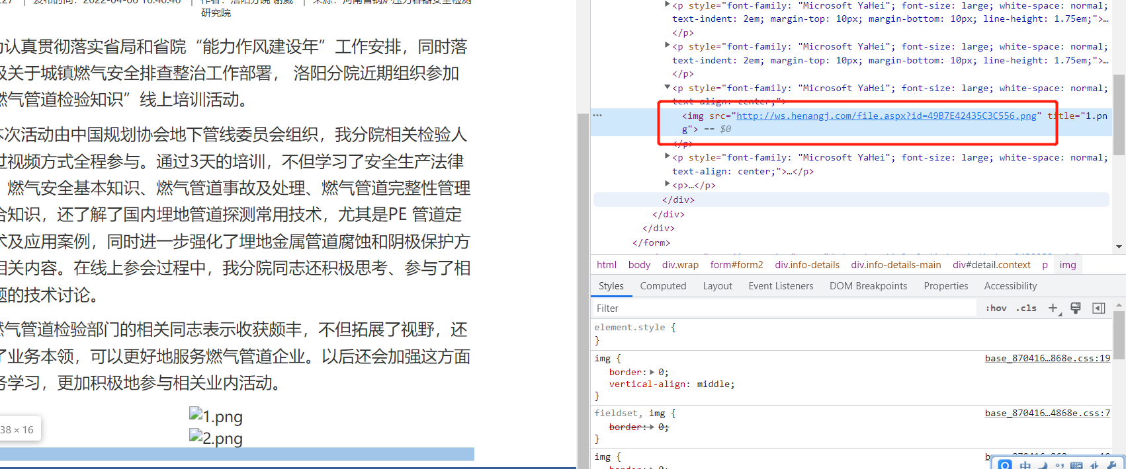1126x469 pixels.
Task: Collapse the opened p containing the img
Action: (x=668, y=87)
